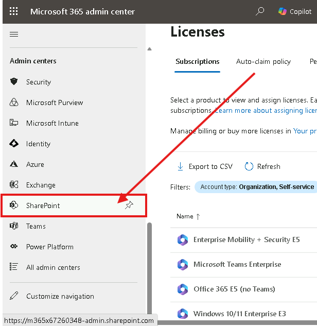Click the All admin centers list icon
317x326 pixels.
[x=14, y=267]
